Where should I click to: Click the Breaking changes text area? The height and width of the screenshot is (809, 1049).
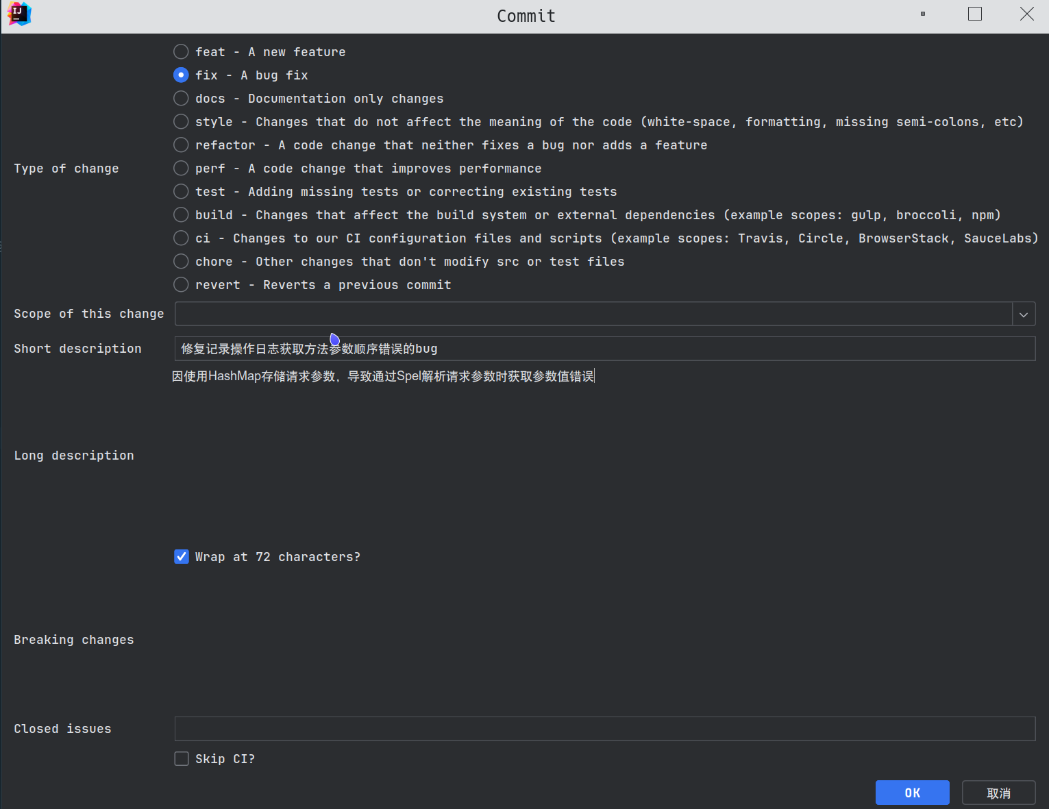(605, 640)
